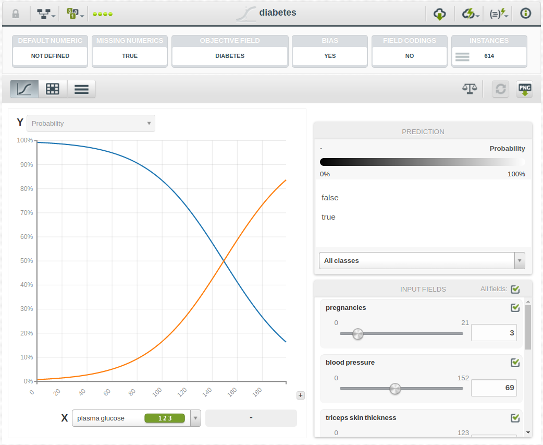Click the refresh chart icon

(500, 89)
